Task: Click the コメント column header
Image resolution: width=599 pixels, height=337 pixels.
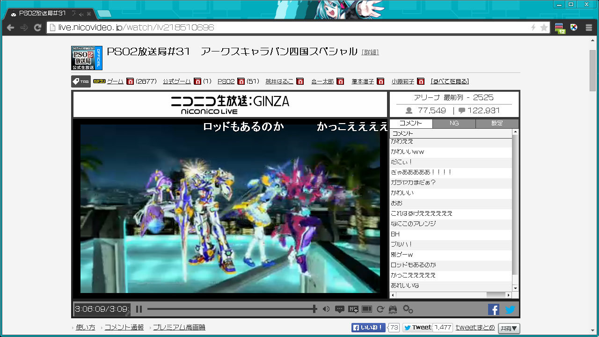Action: point(451,133)
